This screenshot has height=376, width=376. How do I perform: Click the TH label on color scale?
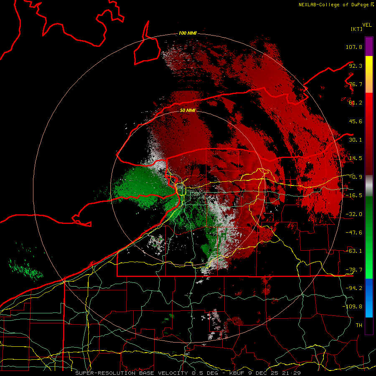click(359, 325)
